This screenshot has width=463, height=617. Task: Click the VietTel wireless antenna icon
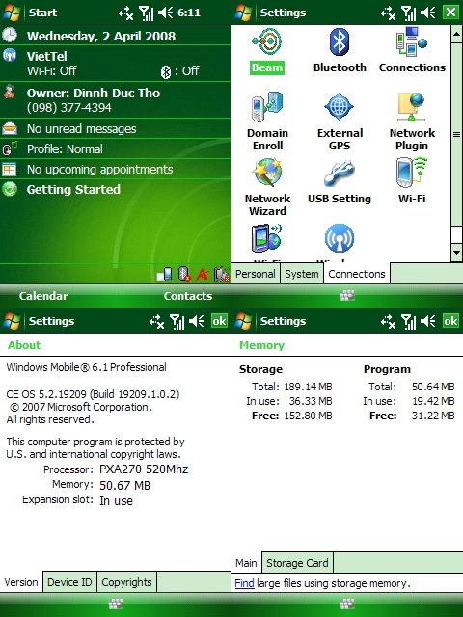point(10,56)
